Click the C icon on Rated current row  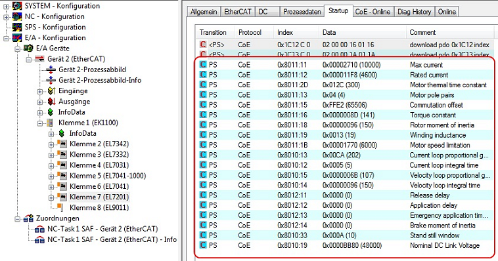203,75
